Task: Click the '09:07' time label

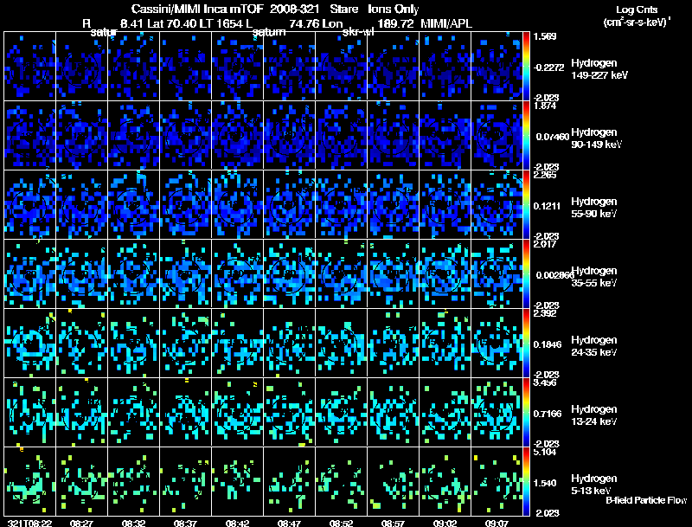Action: click(x=497, y=523)
